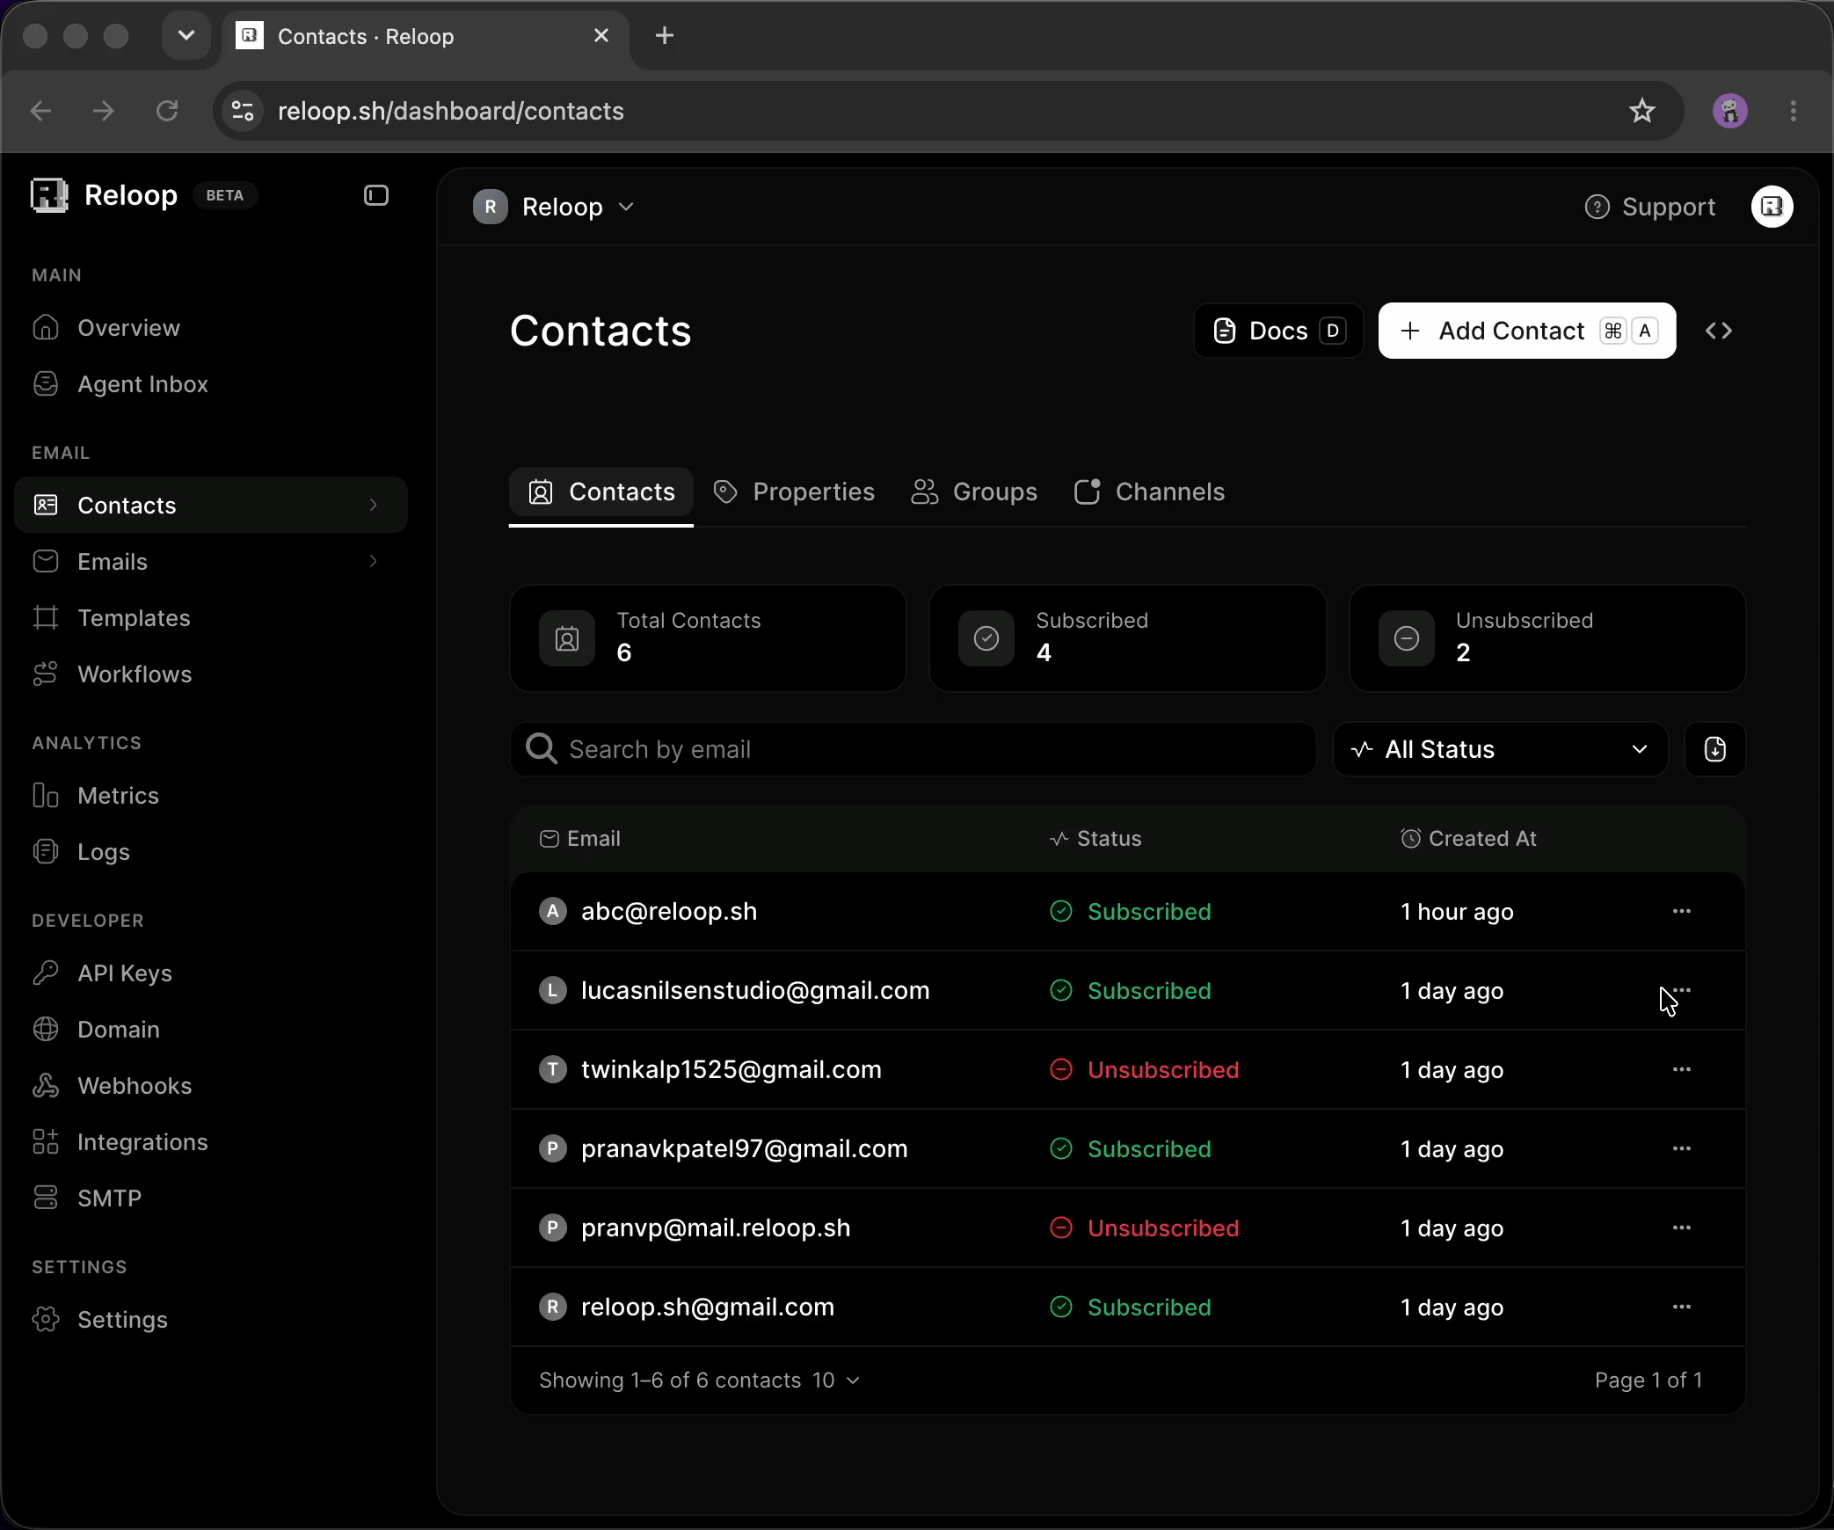Bookmark page with the star icon
Viewport: 1834px width, 1530px height.
(x=1641, y=111)
